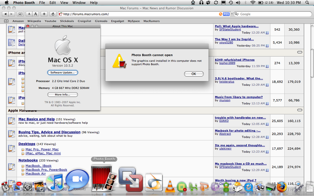Open iMac, eMac, Mac mini subforum
The image size is (314, 196).
43,153
